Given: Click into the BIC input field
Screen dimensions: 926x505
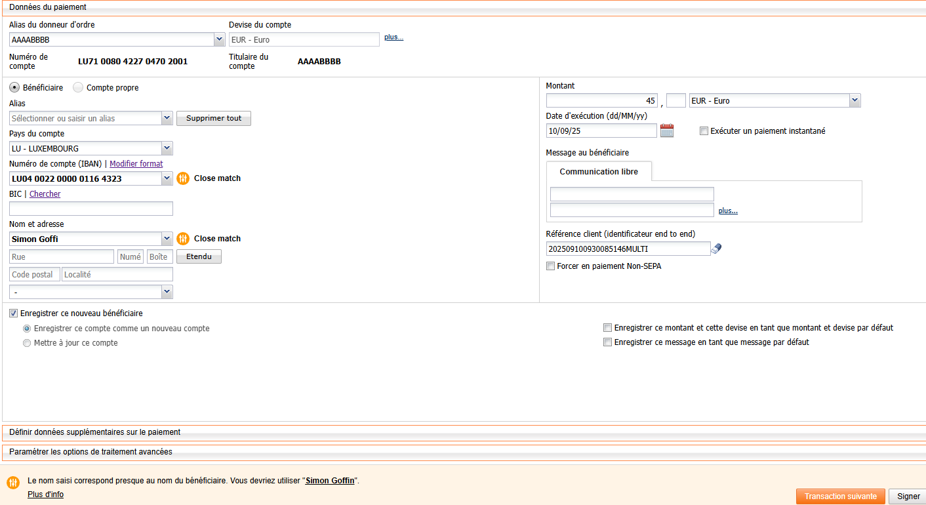Looking at the screenshot, I should 91,209.
